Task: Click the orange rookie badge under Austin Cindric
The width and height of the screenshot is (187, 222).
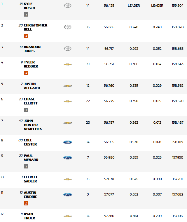Action: click(26, 203)
